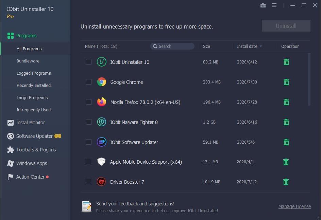This screenshot has height=220, width=321.
Task: Click the Operation column header
Action: click(290, 47)
